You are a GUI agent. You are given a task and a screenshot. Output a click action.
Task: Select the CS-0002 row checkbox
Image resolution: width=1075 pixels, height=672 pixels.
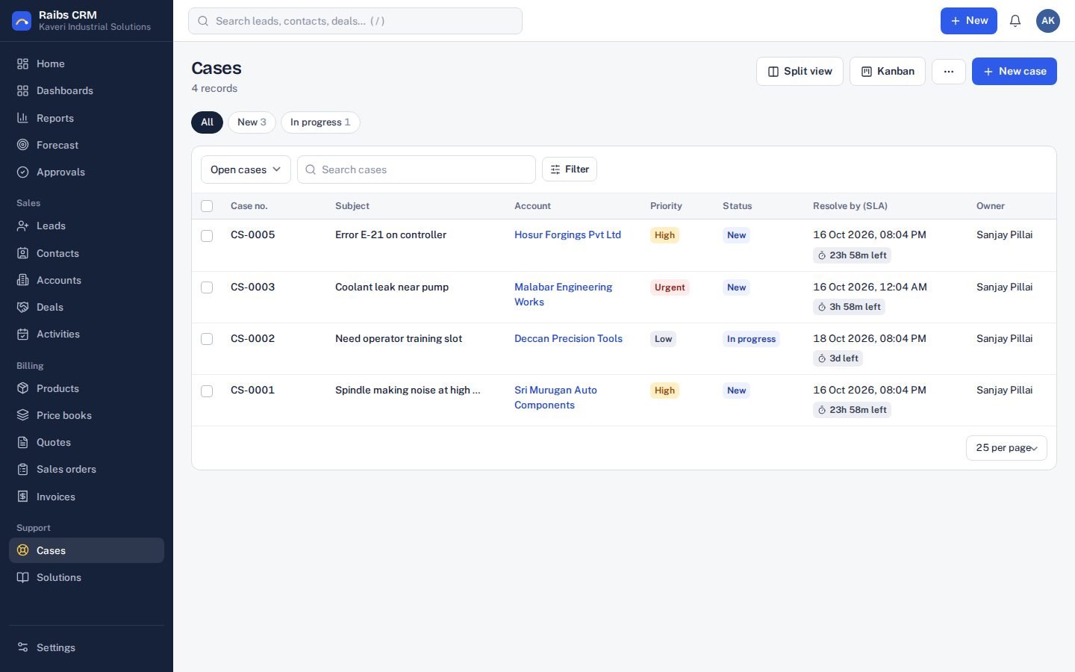pyautogui.click(x=207, y=339)
